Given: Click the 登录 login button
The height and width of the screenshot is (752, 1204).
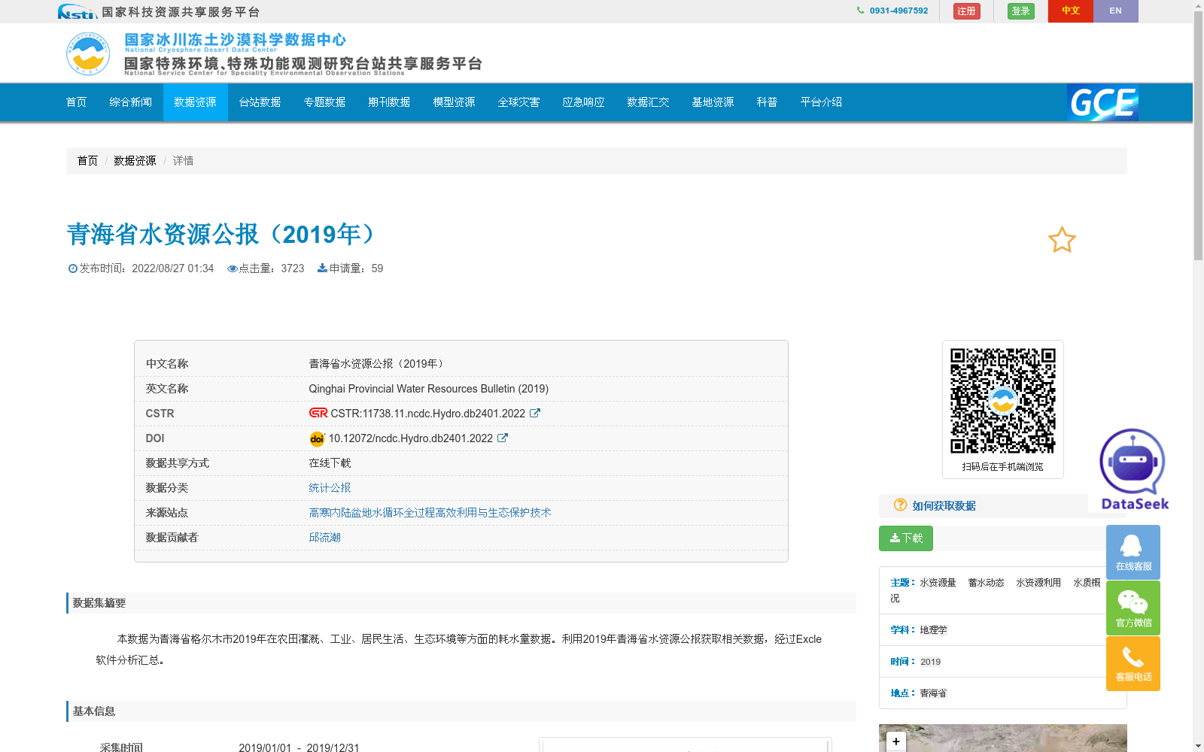Looking at the screenshot, I should click(x=1021, y=11).
